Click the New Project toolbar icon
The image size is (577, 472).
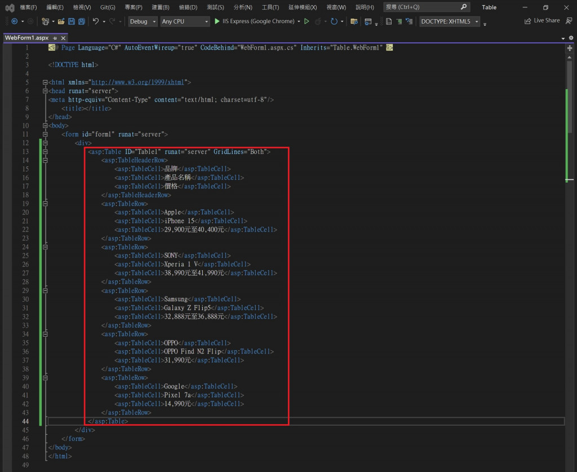coord(45,21)
